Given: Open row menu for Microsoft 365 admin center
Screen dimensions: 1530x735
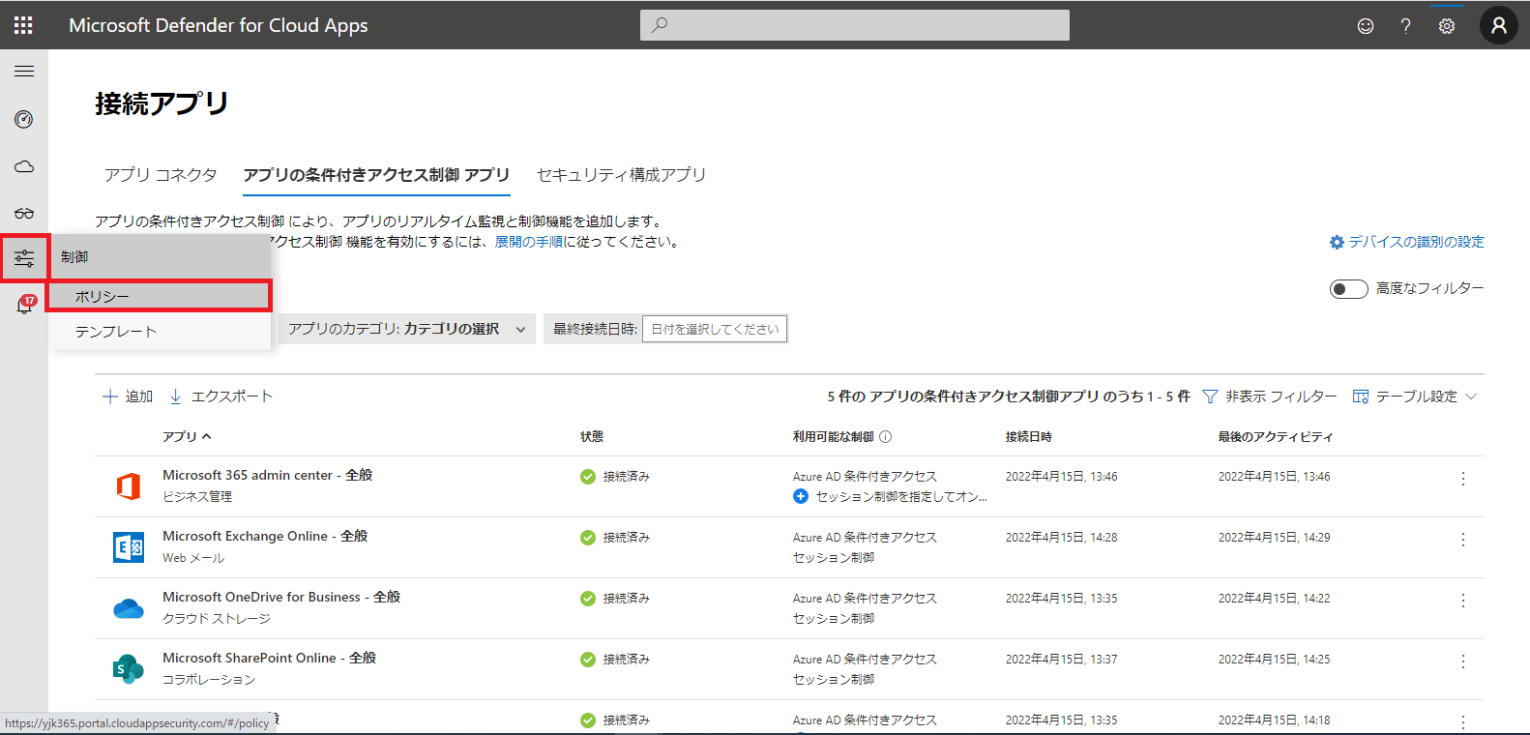Looking at the screenshot, I should [x=1463, y=479].
